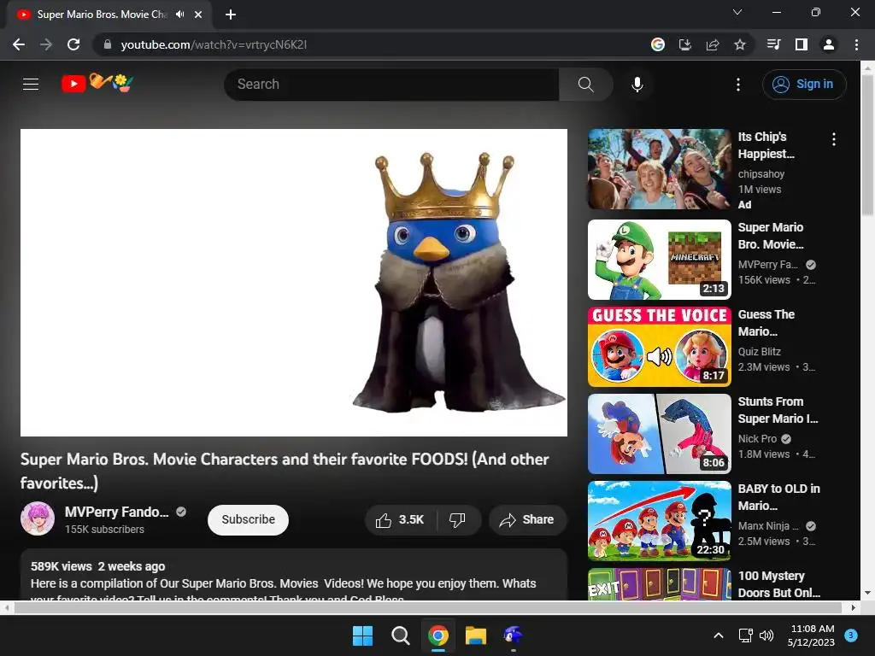Click the vertical page scrollbar
Image resolution: width=875 pixels, height=656 pixels.
point(867,145)
